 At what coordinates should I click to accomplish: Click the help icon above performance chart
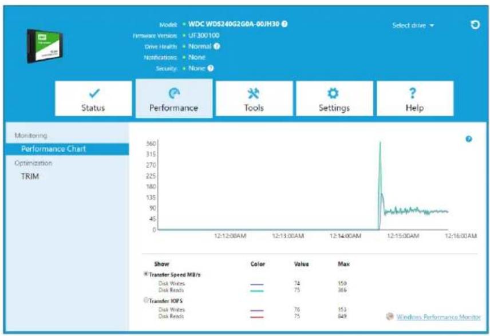(468, 139)
